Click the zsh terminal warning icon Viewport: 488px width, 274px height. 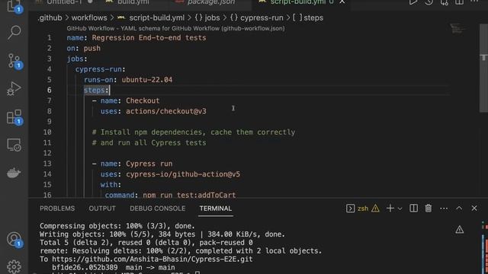(375, 208)
